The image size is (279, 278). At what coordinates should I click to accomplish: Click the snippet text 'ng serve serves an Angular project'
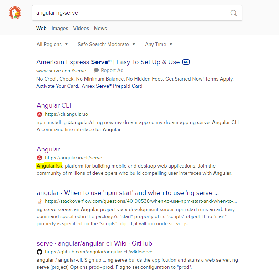pyautogui.click(x=77, y=210)
